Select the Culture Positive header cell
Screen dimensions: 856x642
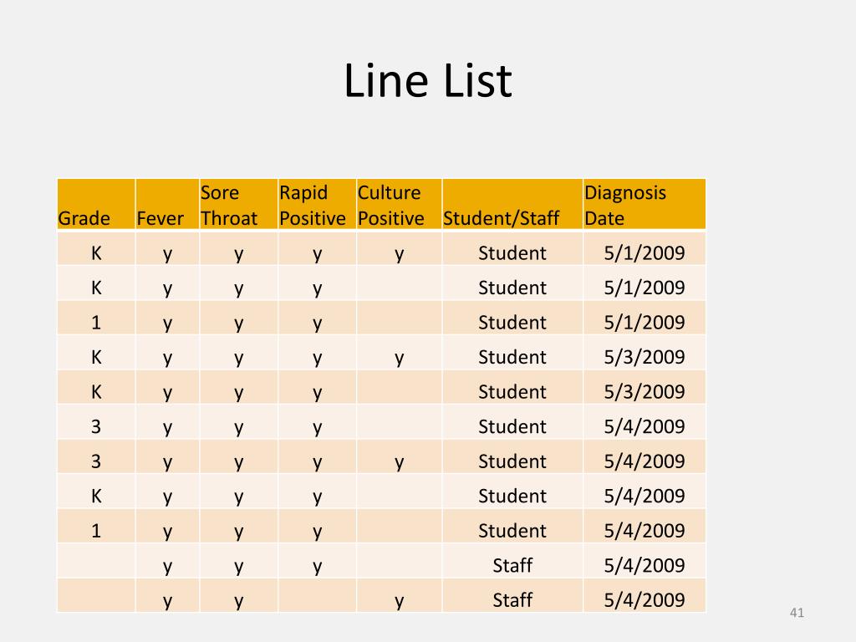399,204
